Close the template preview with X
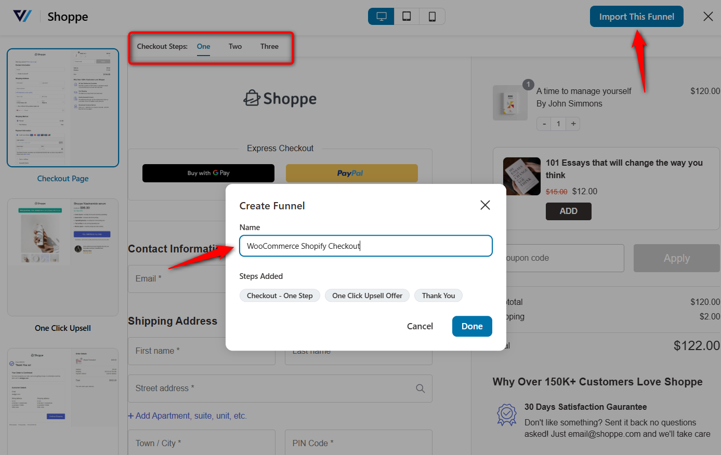The height and width of the screenshot is (455, 721). tap(708, 17)
